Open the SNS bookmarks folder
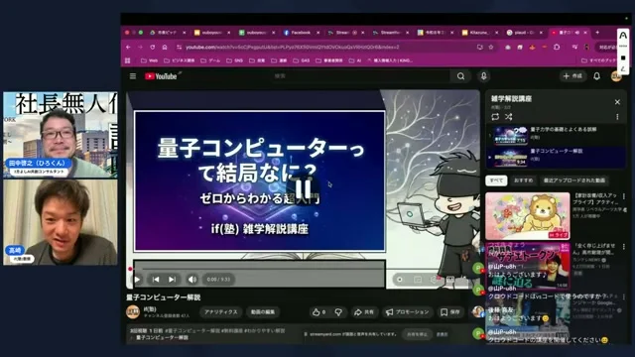 234,60
